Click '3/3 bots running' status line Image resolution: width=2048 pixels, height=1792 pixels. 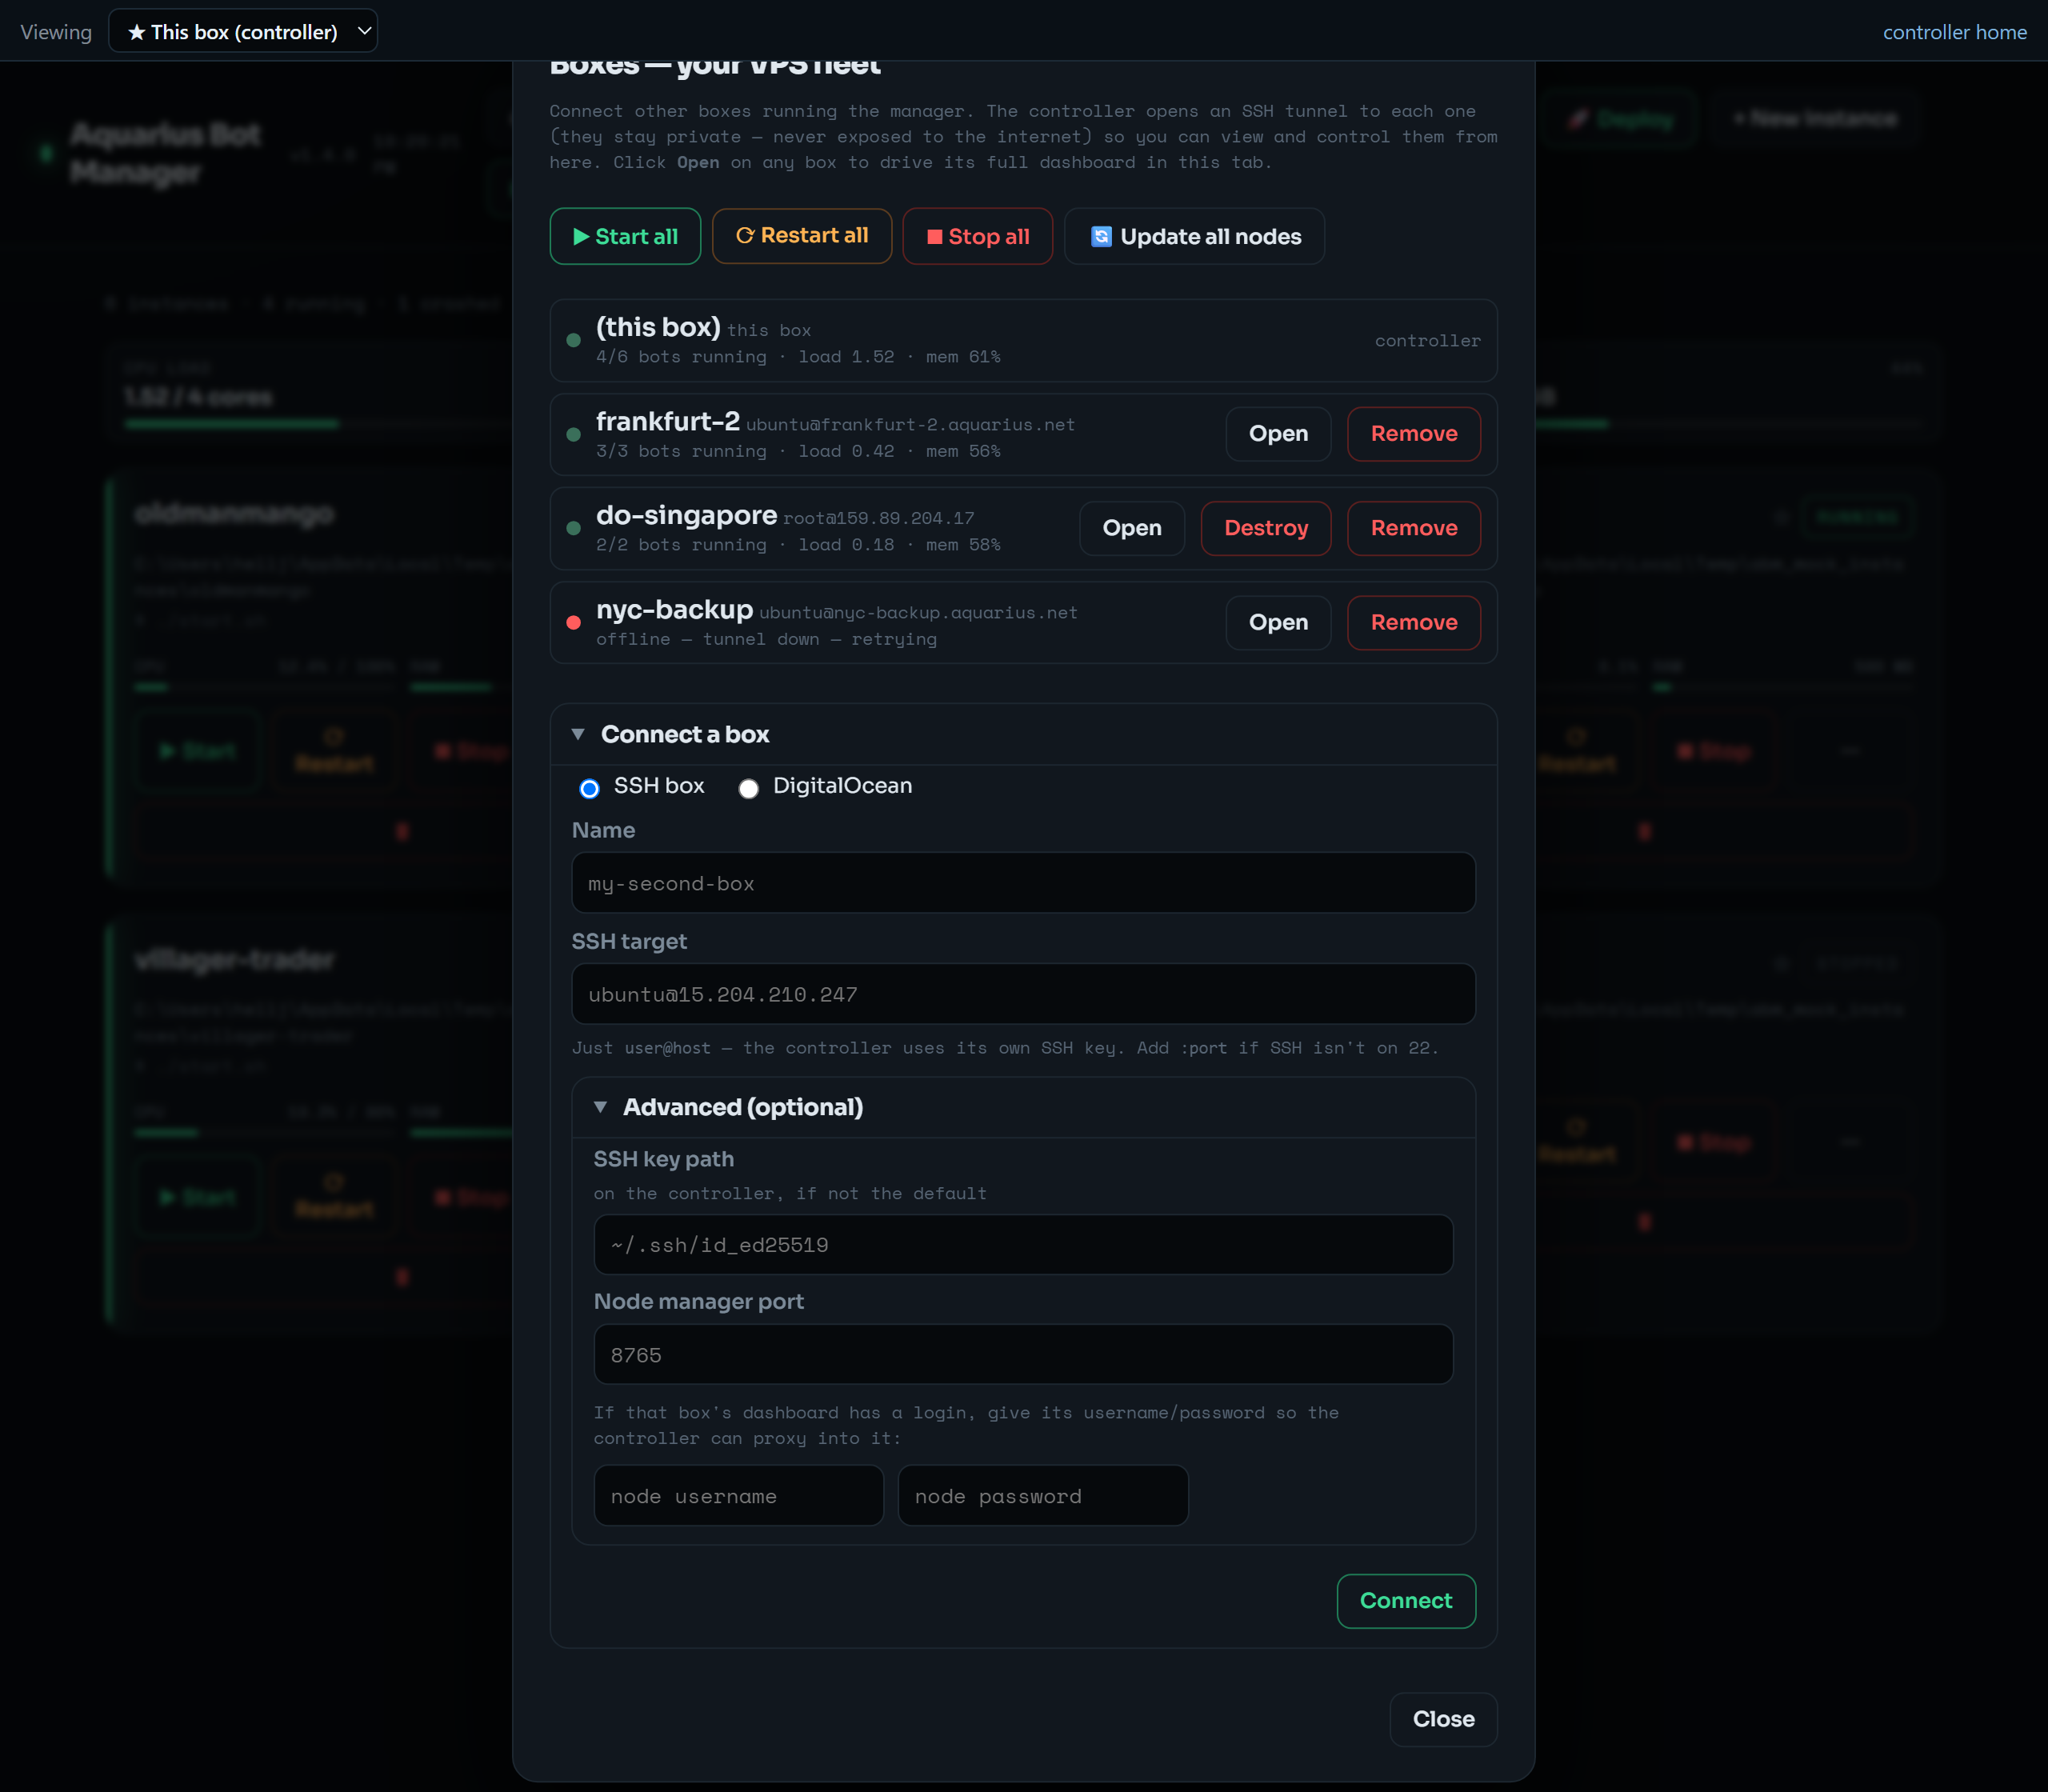point(798,451)
